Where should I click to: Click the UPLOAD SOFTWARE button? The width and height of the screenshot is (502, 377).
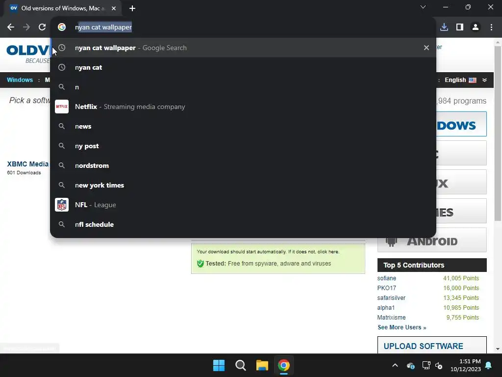[x=432, y=345]
